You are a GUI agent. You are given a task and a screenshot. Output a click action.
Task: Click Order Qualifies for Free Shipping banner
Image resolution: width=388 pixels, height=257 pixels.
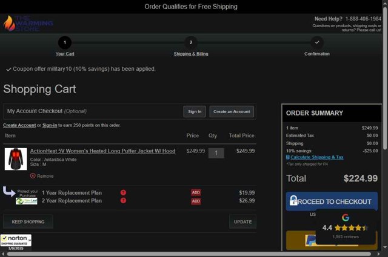tap(191, 7)
